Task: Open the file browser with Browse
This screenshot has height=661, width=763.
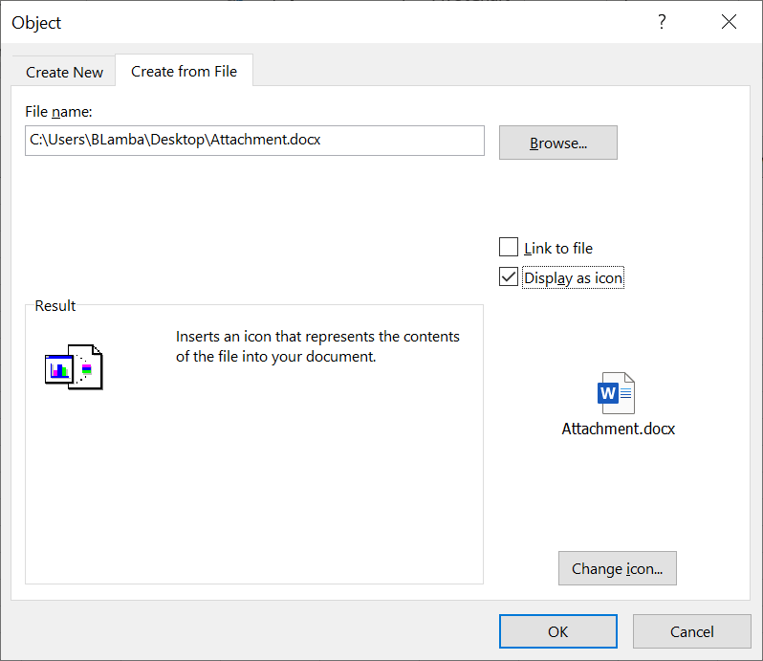Action: (x=557, y=143)
